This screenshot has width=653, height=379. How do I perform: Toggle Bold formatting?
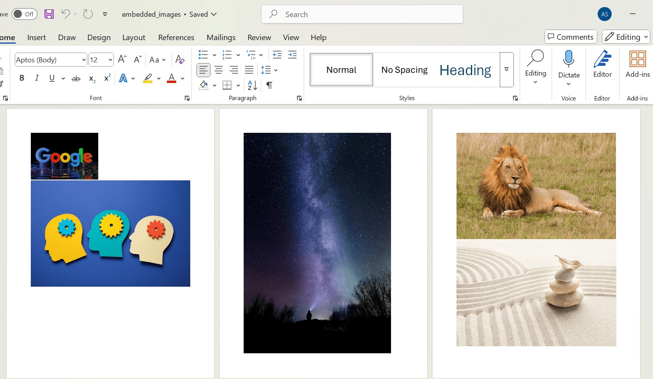(x=22, y=78)
